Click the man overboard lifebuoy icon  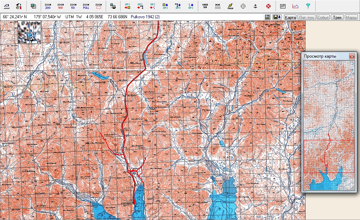(268, 6)
